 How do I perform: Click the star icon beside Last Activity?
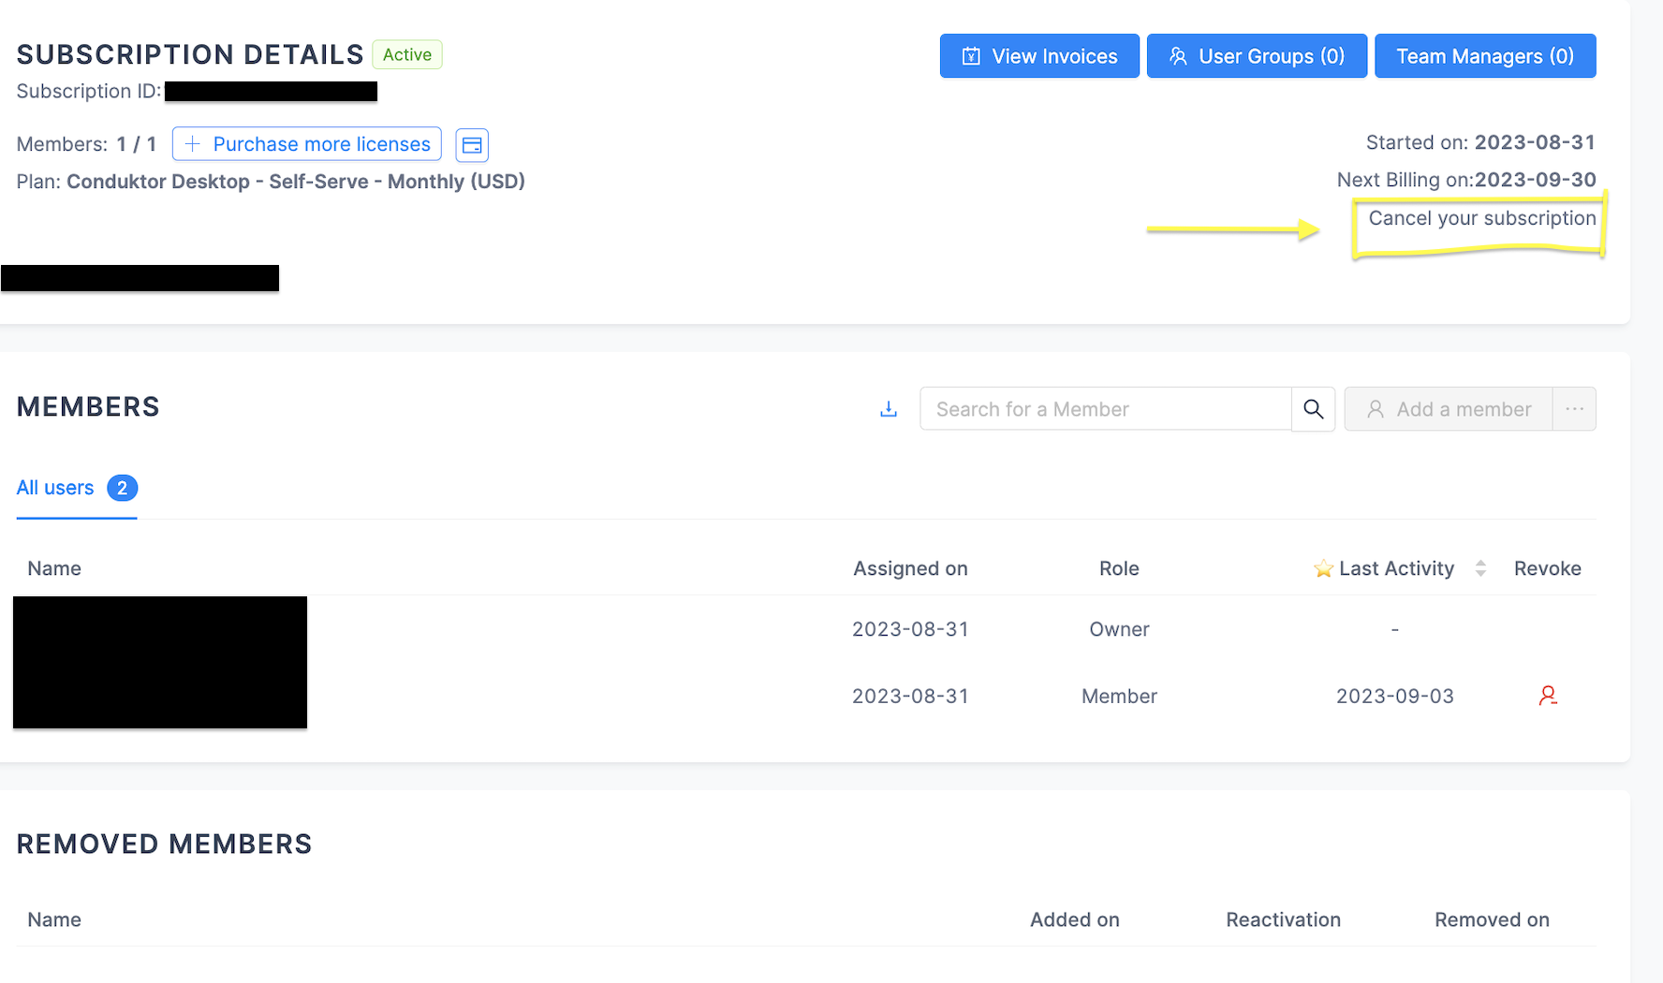pyautogui.click(x=1323, y=568)
